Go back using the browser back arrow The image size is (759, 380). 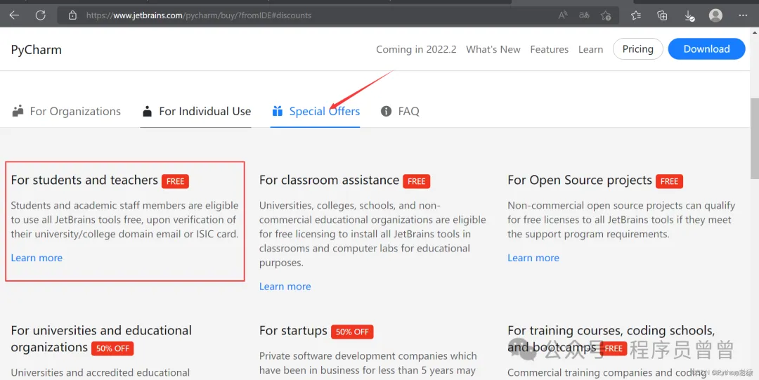click(14, 15)
